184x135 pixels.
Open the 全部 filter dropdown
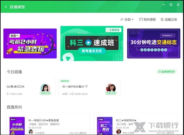point(127,20)
